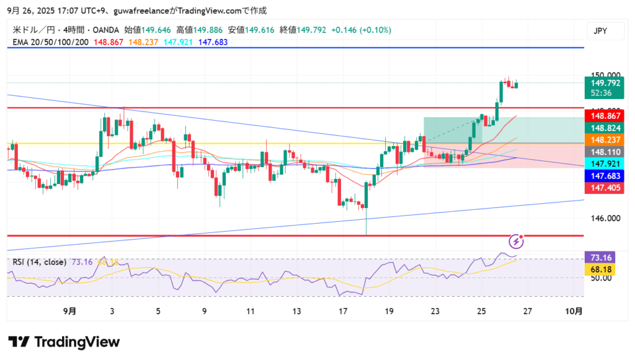The height and width of the screenshot is (363, 635).
Task: Click the yellow 68.18 RSI average axis label
Action: click(x=606, y=269)
